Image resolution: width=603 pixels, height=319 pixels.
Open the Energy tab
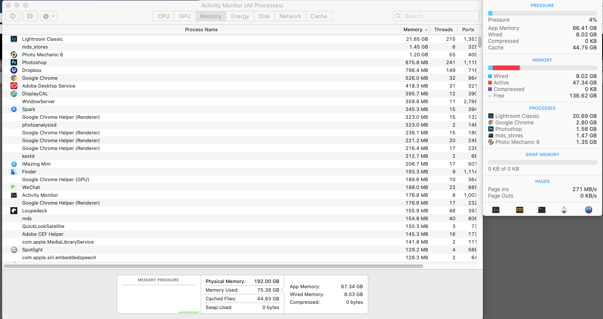coord(240,16)
